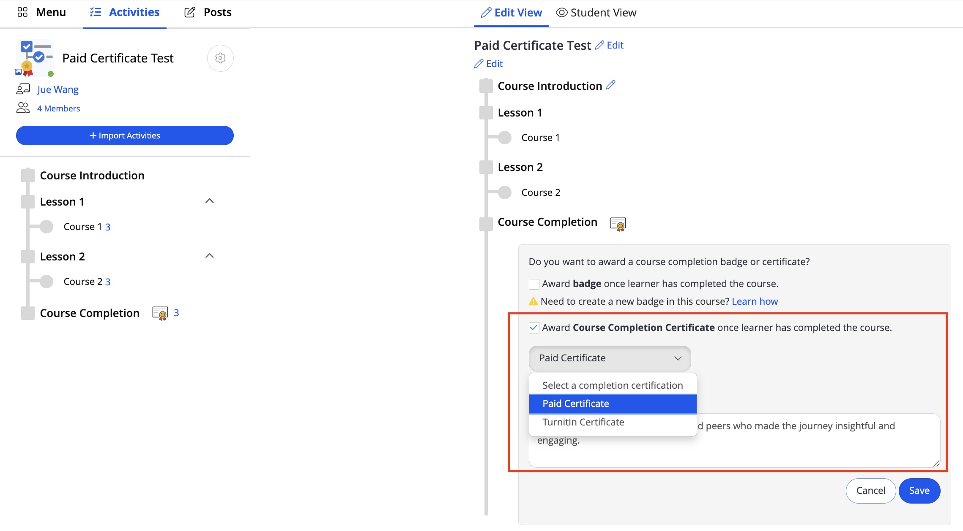
Task: Collapse the Lesson 2 section in sidebar
Action: click(x=209, y=256)
